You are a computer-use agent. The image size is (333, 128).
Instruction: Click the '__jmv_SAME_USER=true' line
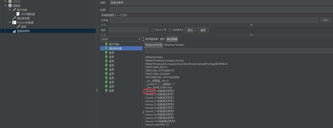159,87
